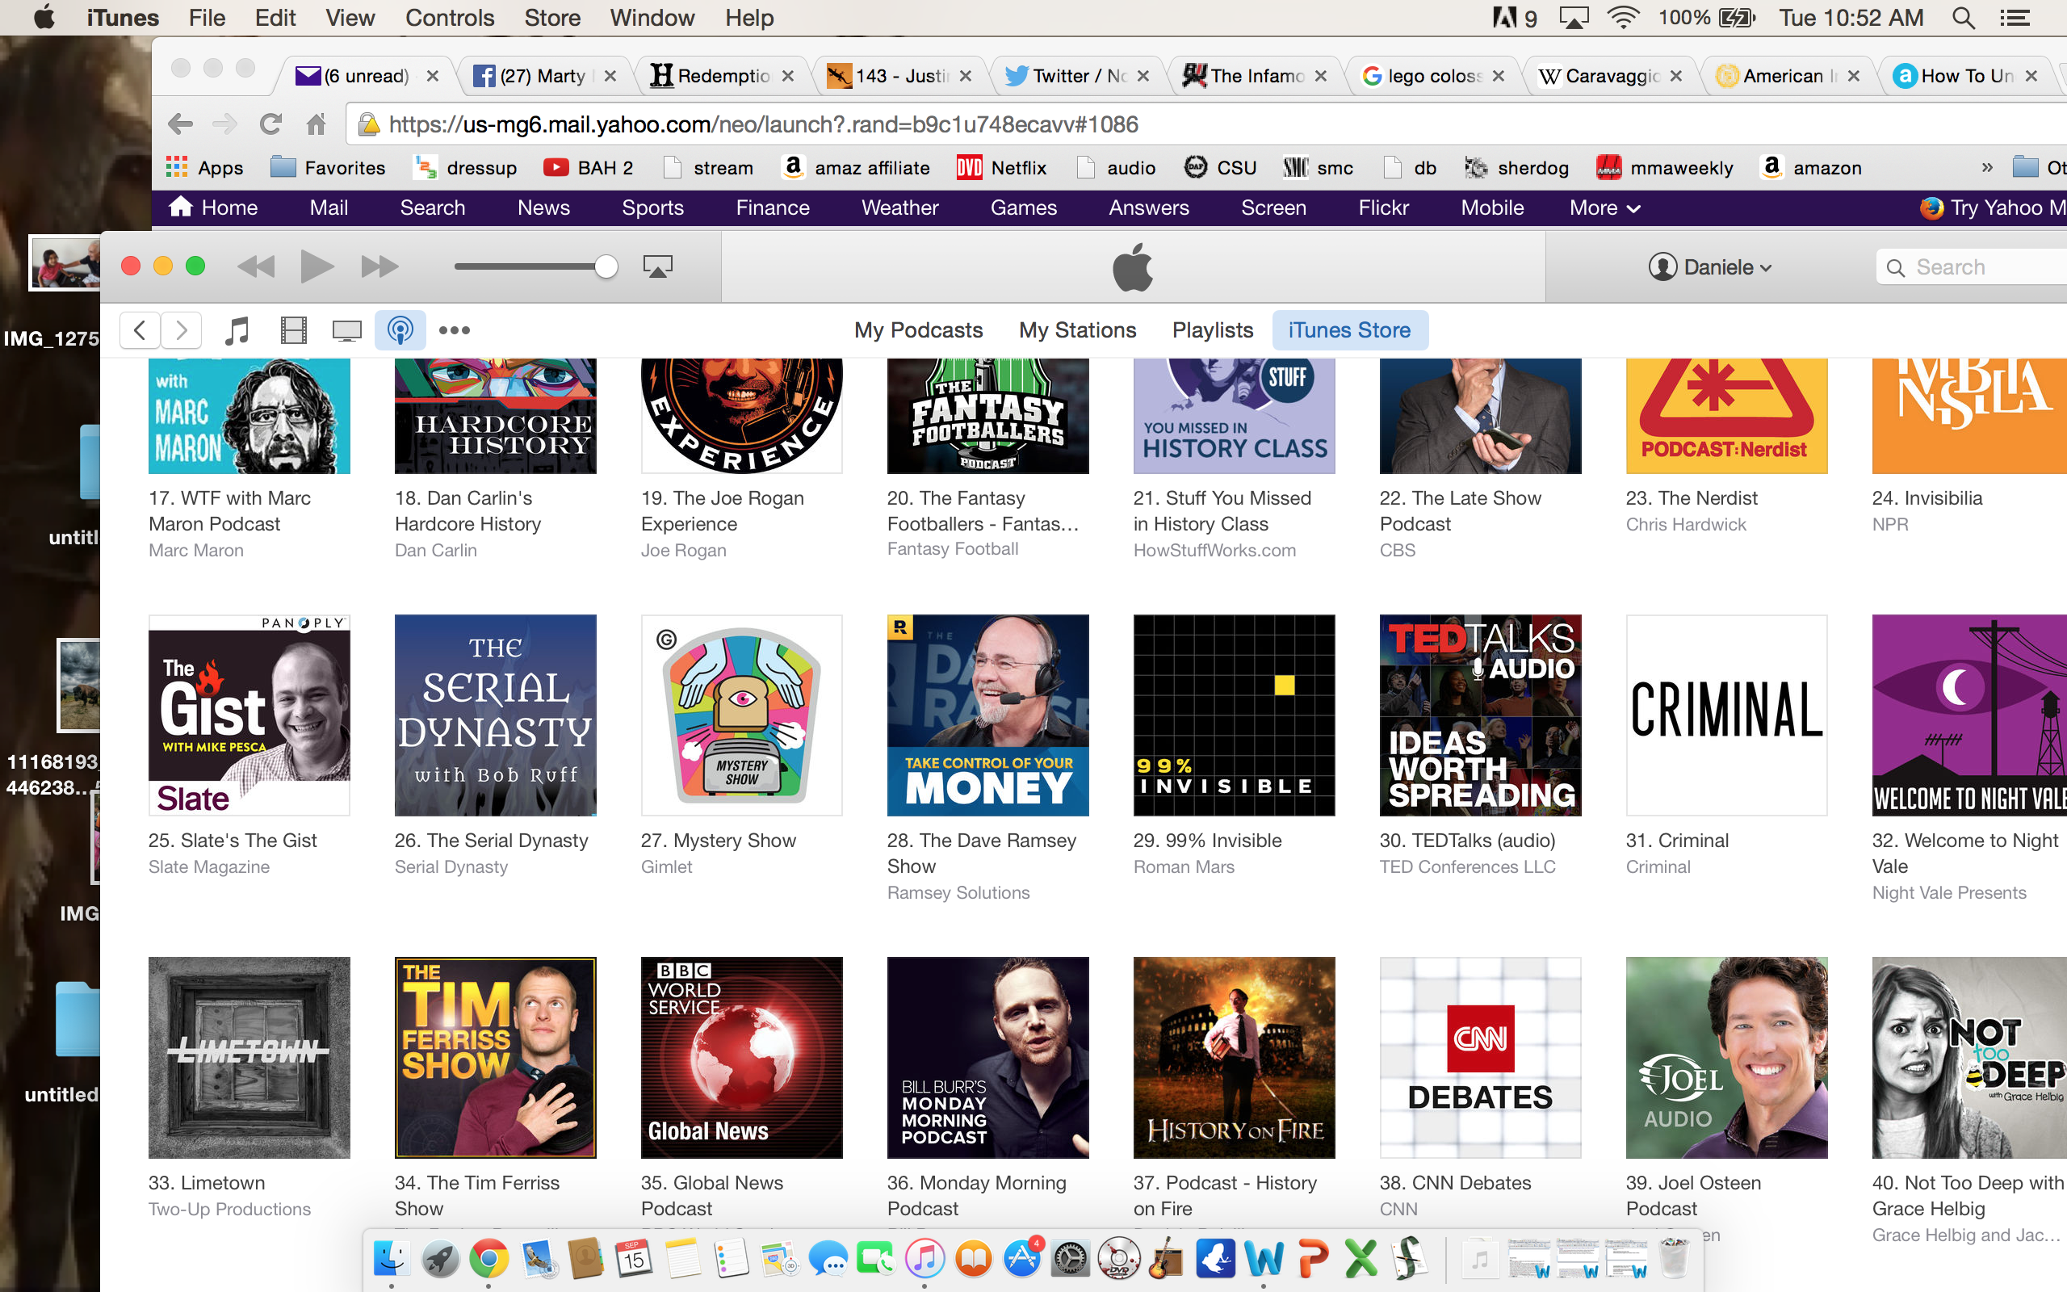The image size is (2067, 1292).
Task: Click the Previous track button
Action: 255,267
